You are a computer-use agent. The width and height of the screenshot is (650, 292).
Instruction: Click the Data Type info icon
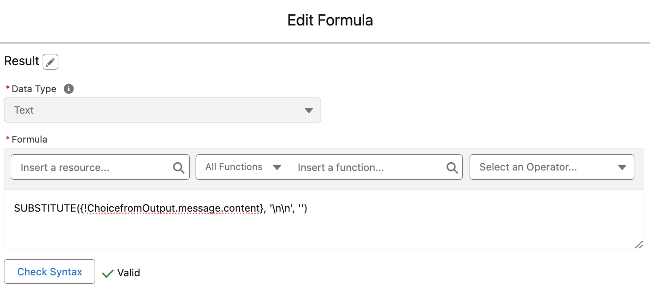[x=69, y=89]
